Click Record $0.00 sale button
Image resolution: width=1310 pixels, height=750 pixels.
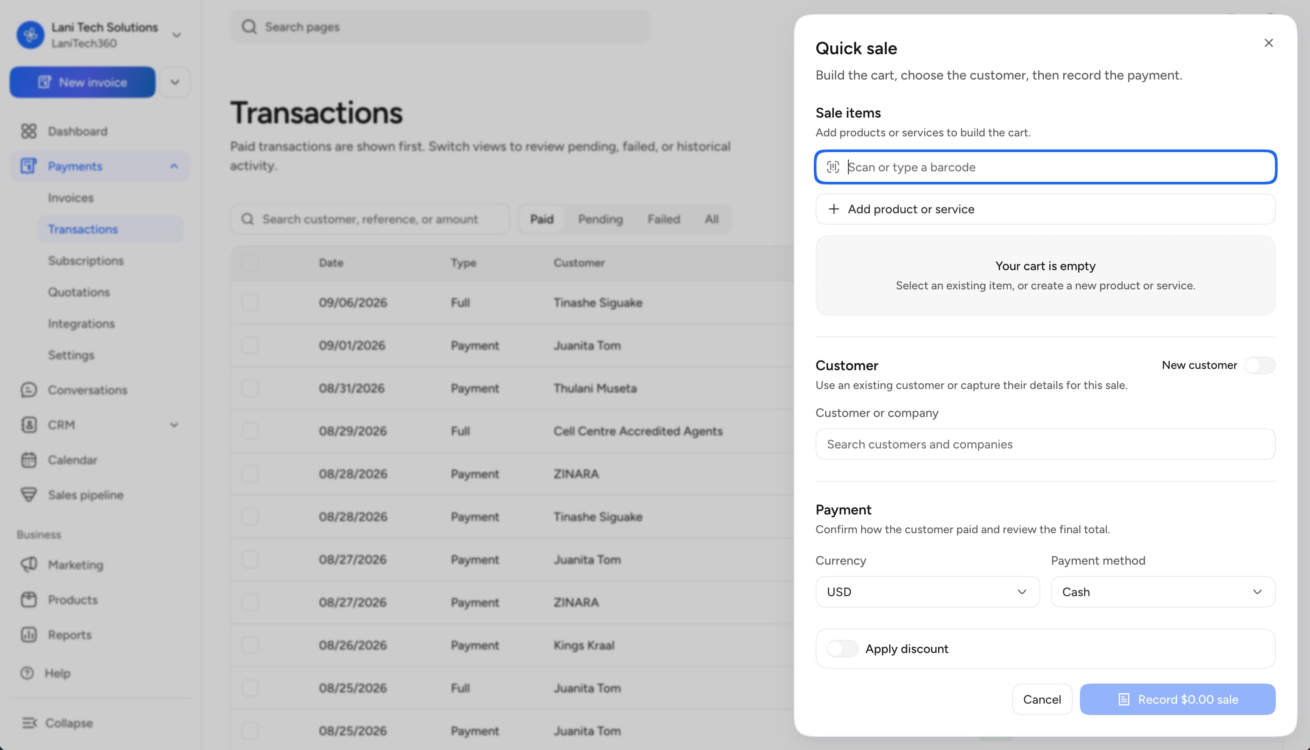click(x=1177, y=699)
